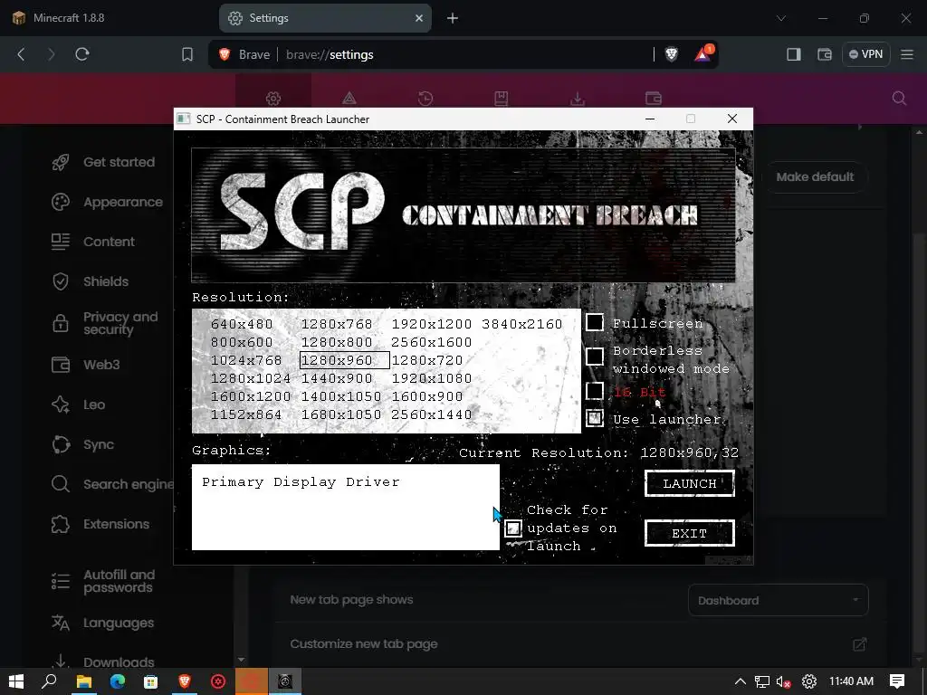
Task: Reload the Brave page
Action: click(x=82, y=54)
